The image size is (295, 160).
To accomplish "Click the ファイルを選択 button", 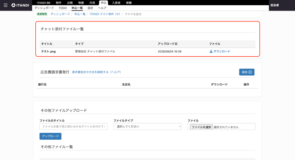I will (201, 127).
